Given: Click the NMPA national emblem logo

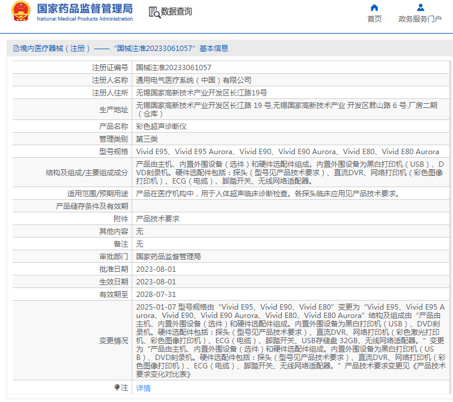Looking at the screenshot, I should pyautogui.click(x=21, y=11).
